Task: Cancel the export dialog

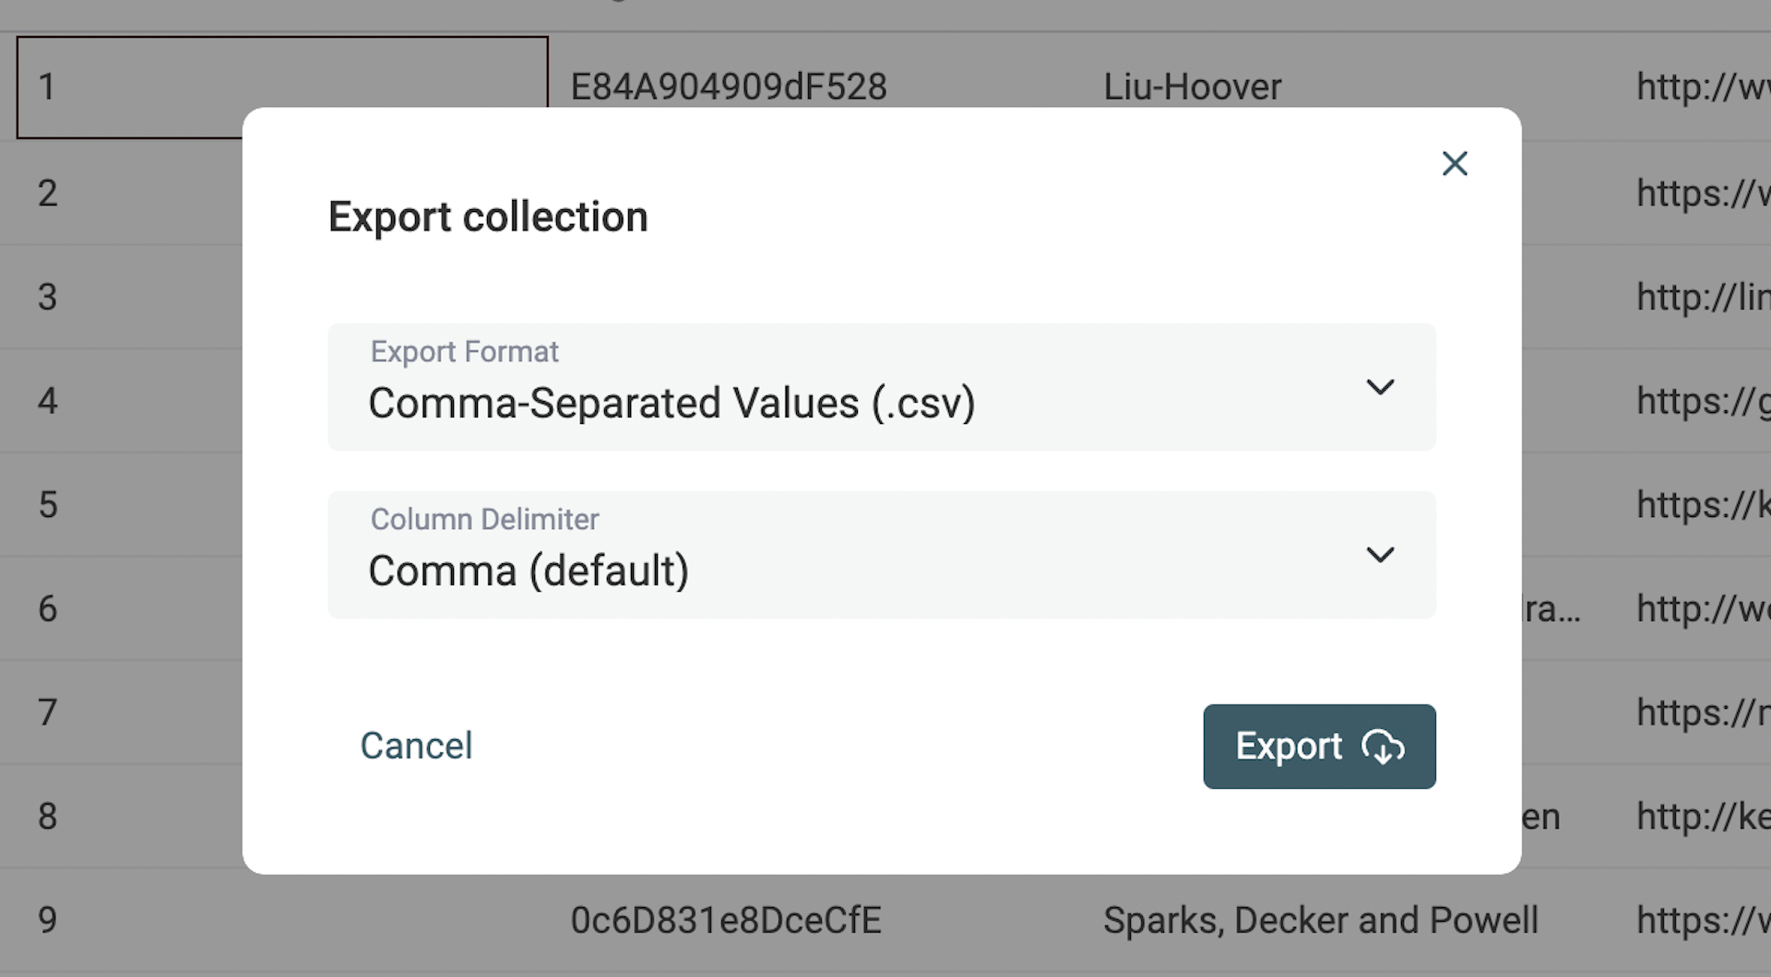Action: point(416,746)
